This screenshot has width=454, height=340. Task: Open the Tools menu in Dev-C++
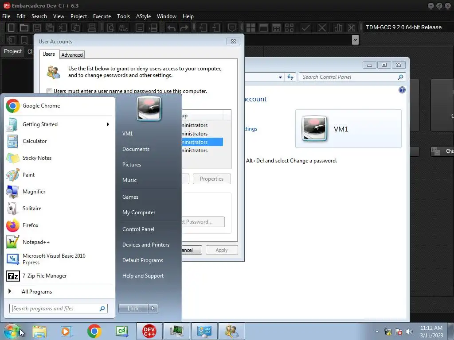pos(123,16)
